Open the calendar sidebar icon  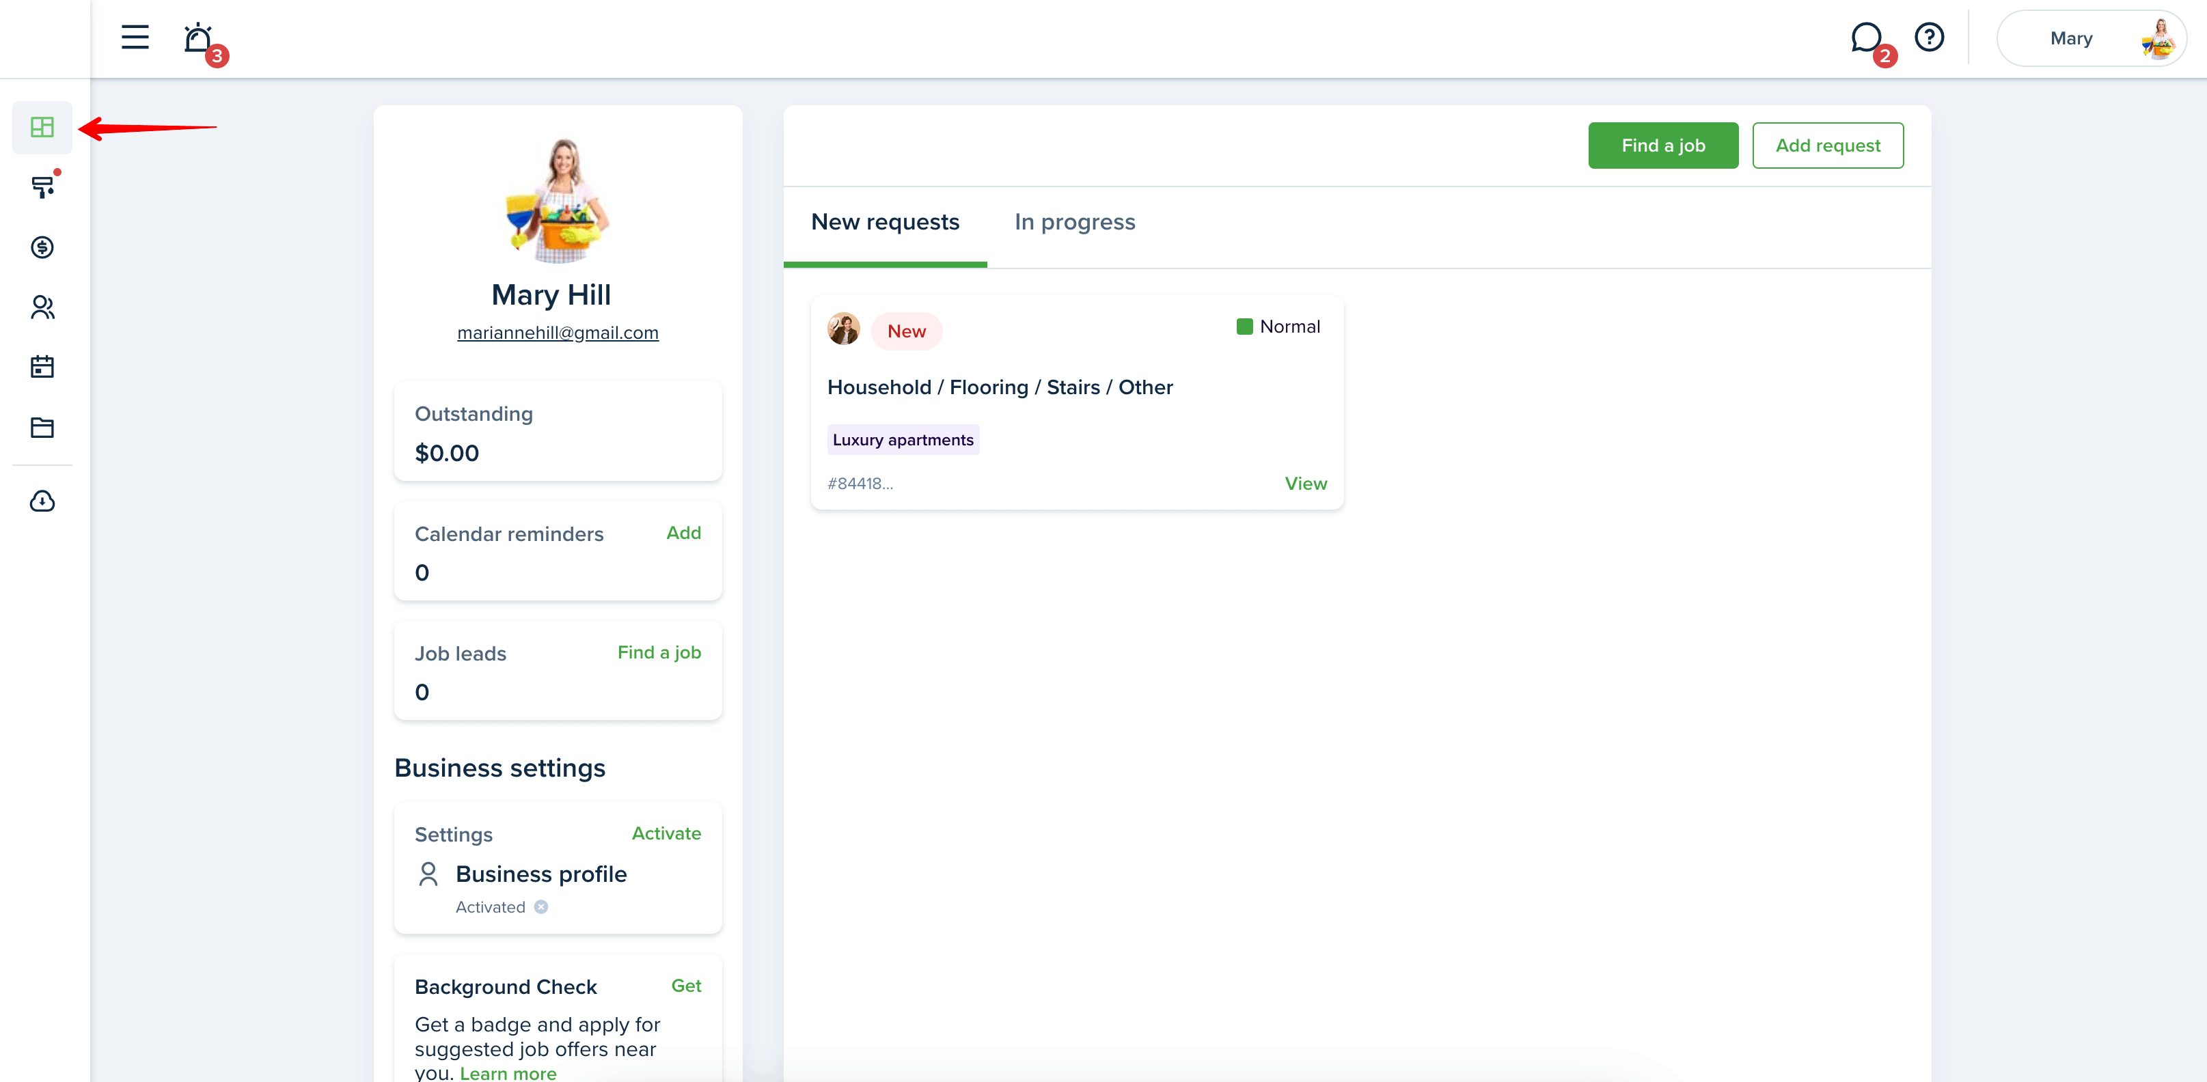pyautogui.click(x=42, y=367)
